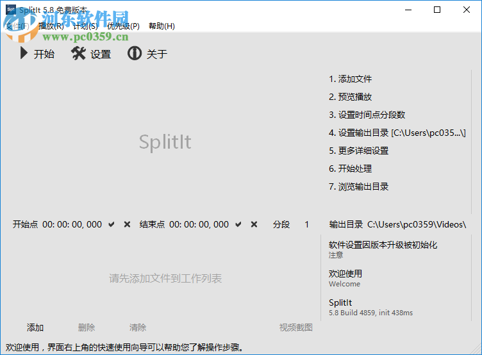Click the status bar welcome message
482x355 pixels.
coord(124,347)
